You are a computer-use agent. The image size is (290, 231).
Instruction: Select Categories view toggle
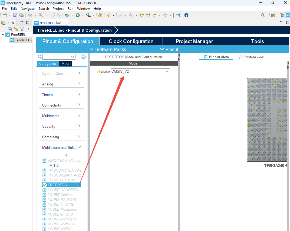47,64
